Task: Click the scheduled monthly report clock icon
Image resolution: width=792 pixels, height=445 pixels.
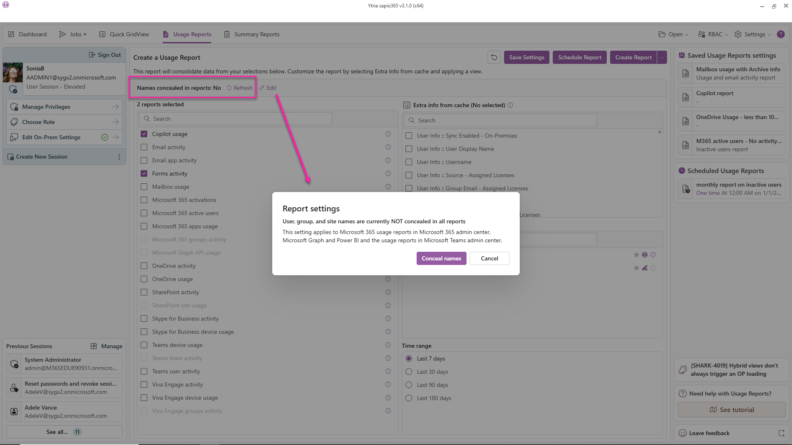Action: point(686,189)
